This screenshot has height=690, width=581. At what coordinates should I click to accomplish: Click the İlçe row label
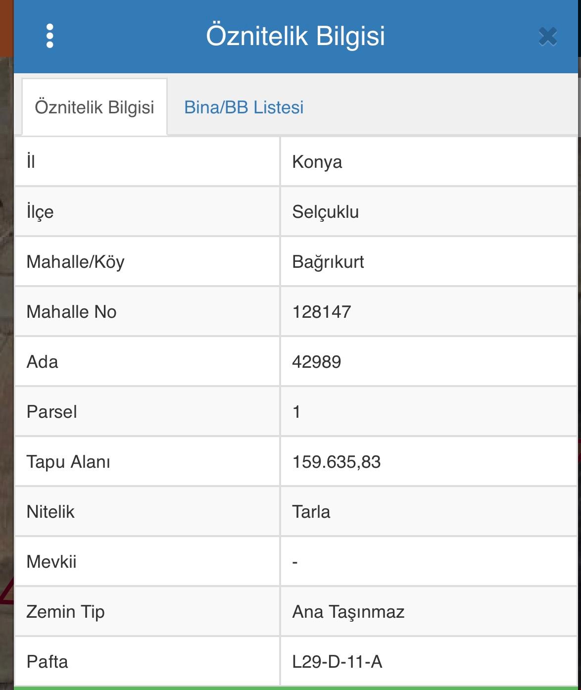(40, 212)
